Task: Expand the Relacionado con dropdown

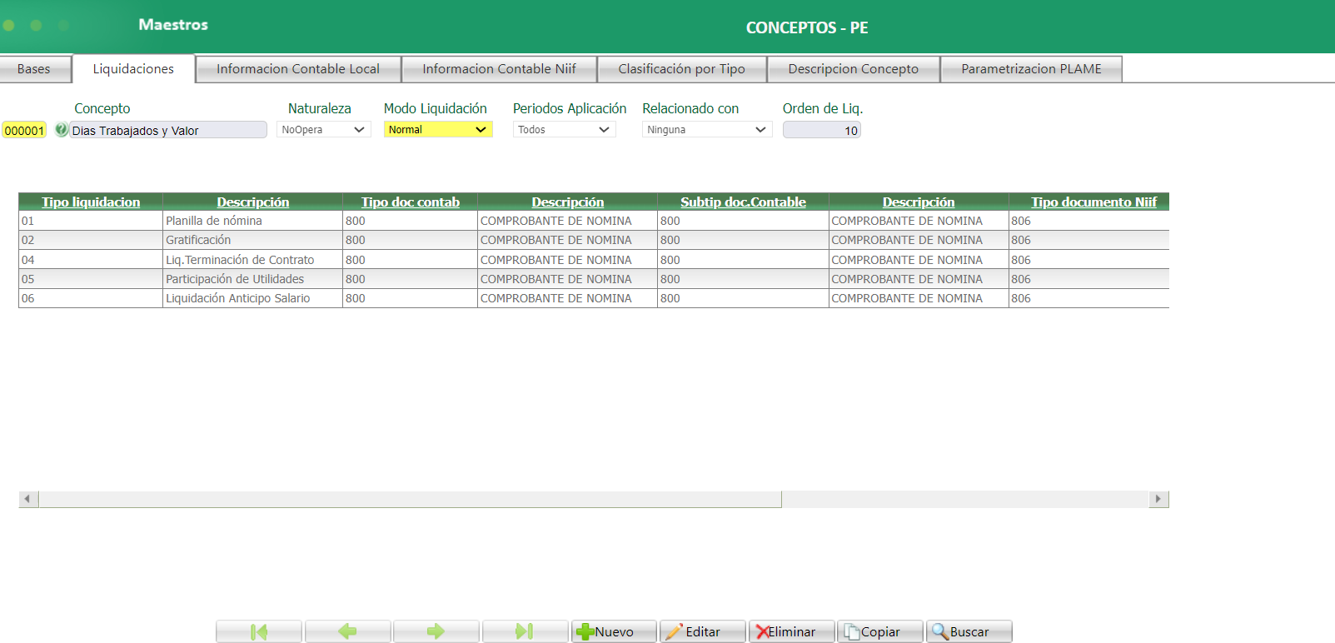Action: pyautogui.click(x=706, y=130)
